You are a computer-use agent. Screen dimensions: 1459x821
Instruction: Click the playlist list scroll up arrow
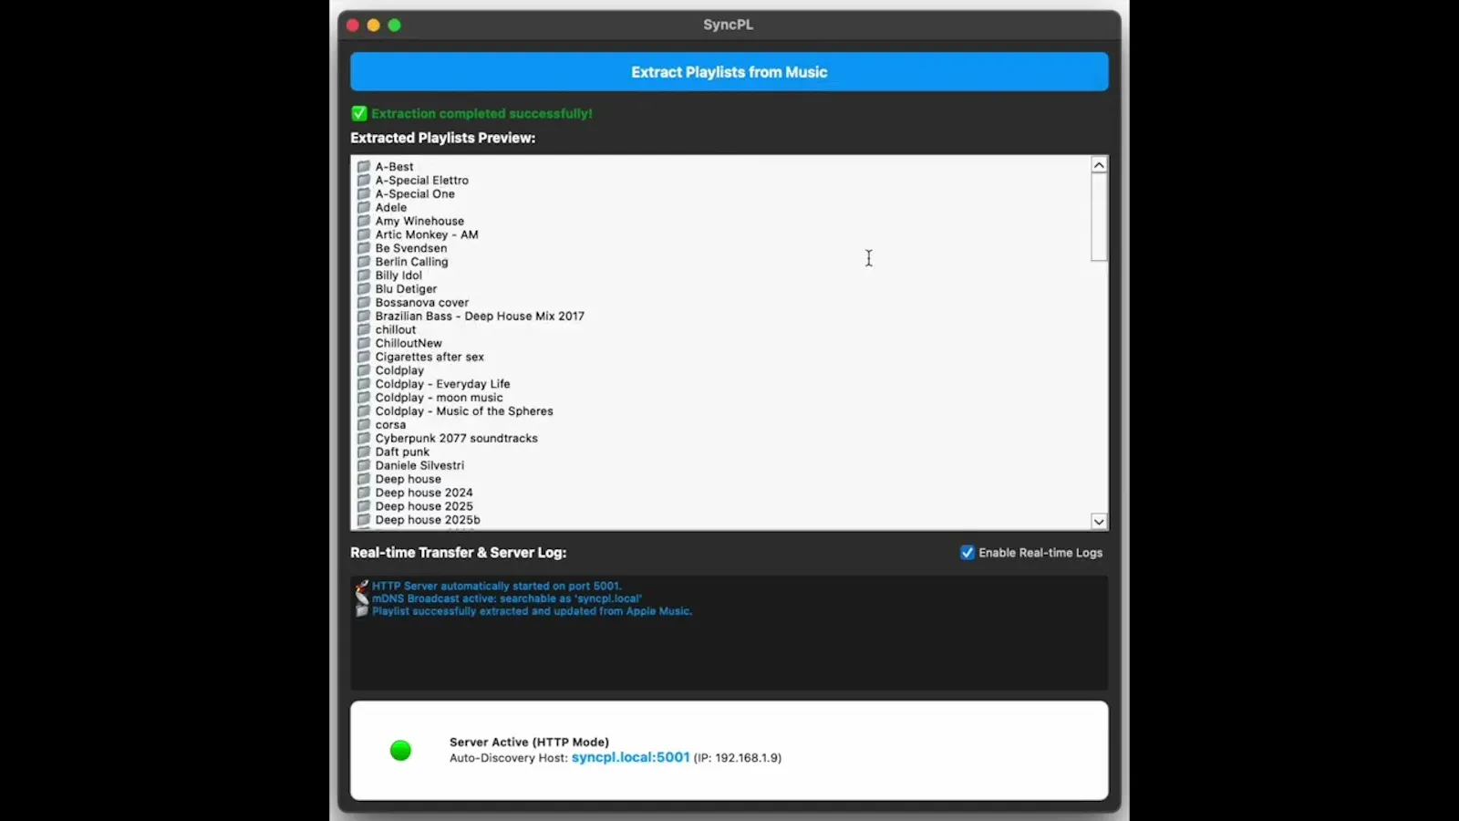point(1099,165)
